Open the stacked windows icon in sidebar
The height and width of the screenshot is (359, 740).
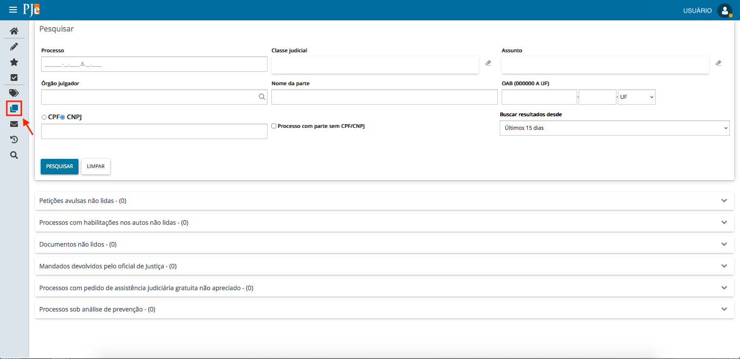(x=14, y=108)
